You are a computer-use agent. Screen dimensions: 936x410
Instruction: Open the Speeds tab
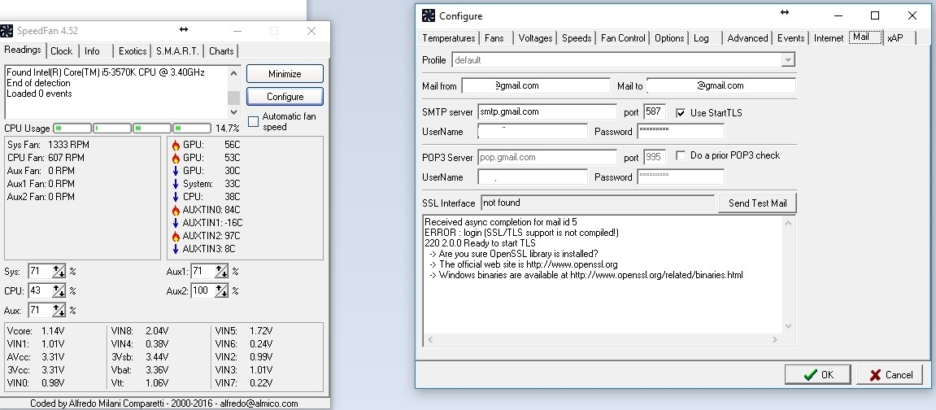[x=577, y=38]
